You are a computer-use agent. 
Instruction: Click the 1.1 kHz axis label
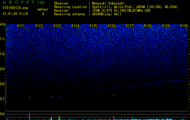pyautogui.click(x=2, y=39)
